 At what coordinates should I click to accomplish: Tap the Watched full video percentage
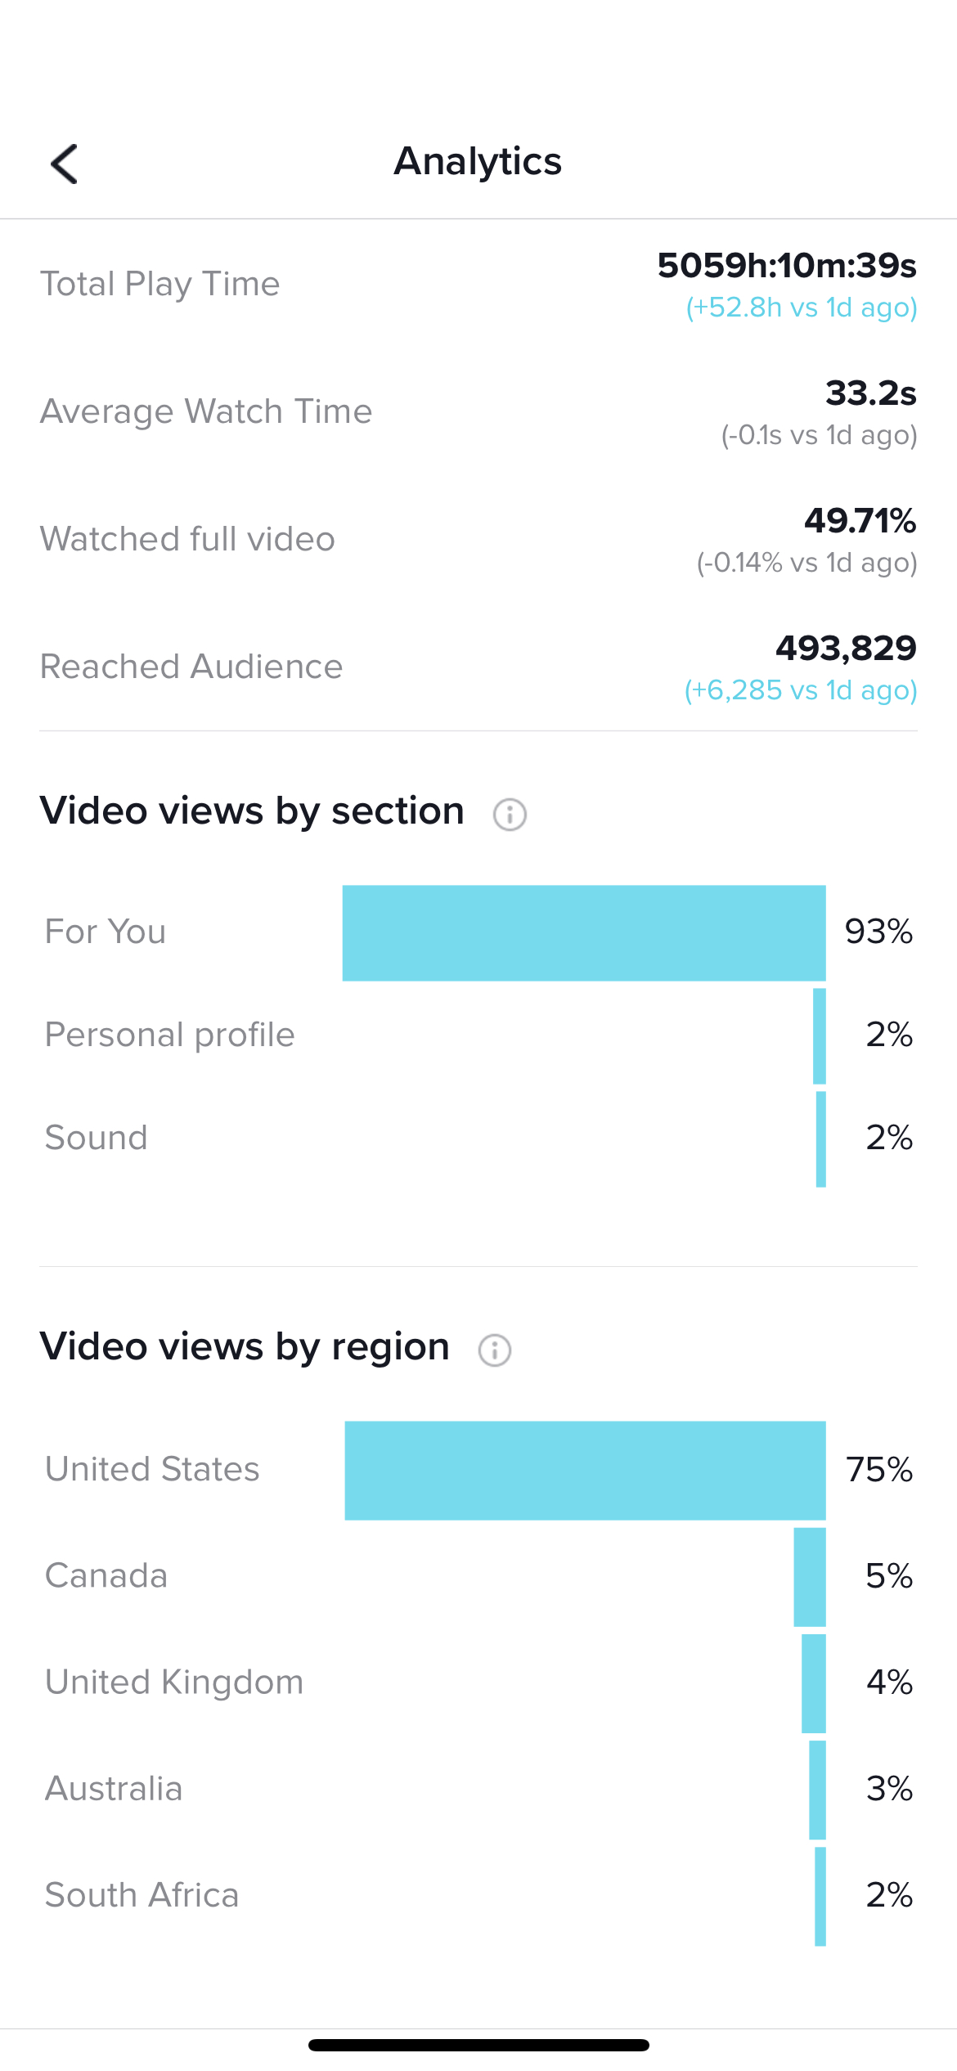coord(860,521)
